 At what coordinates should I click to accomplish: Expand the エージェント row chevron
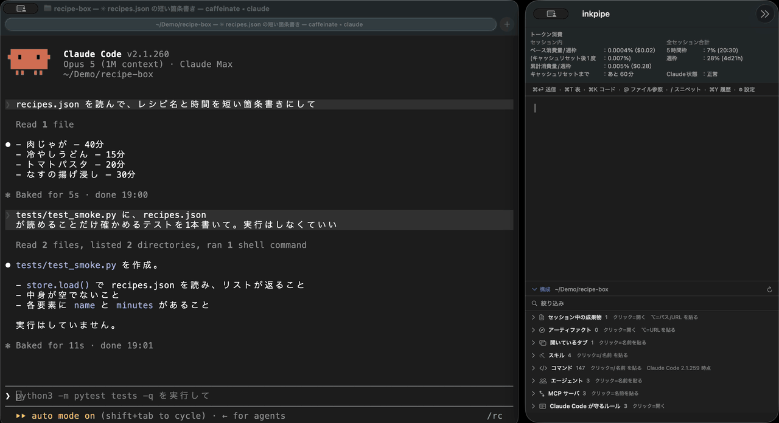point(534,380)
